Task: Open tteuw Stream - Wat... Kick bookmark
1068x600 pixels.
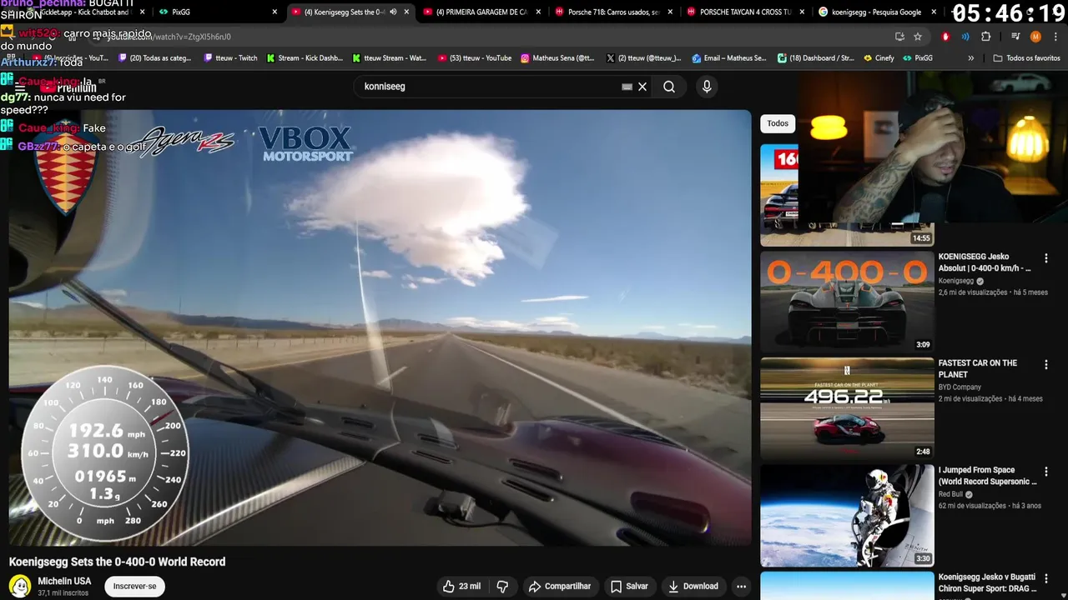Action: click(390, 58)
